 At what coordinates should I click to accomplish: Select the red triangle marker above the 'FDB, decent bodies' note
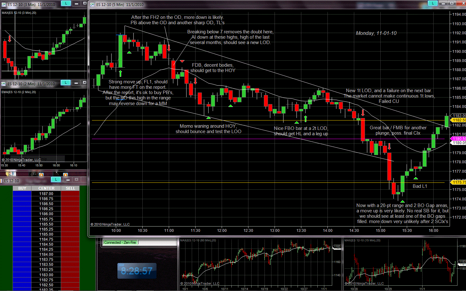182,61
